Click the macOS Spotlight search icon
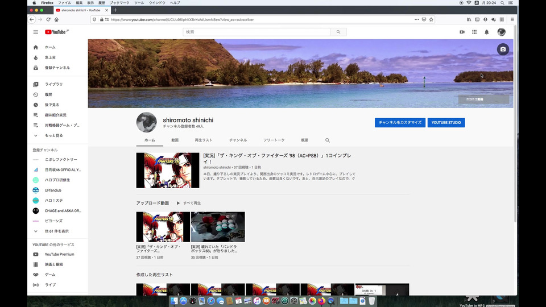This screenshot has height=307, width=546. click(502, 3)
